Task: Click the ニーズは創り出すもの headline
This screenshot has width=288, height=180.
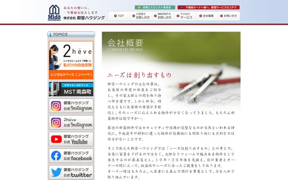Action: click(x=139, y=75)
